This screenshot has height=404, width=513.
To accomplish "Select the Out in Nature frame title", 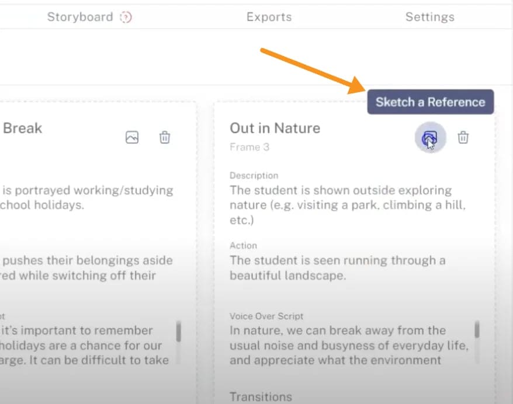I will click(275, 128).
